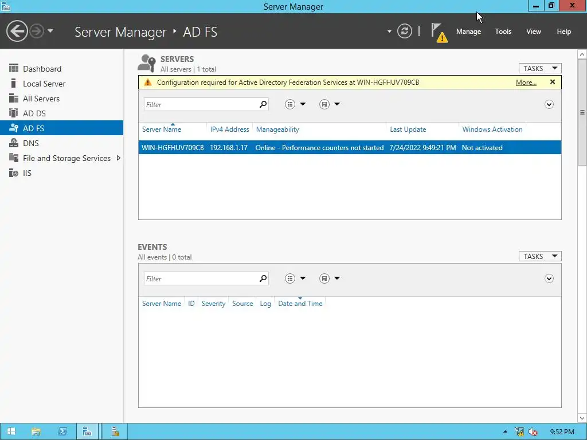Open the Manage menu
The height and width of the screenshot is (440, 587).
click(468, 32)
